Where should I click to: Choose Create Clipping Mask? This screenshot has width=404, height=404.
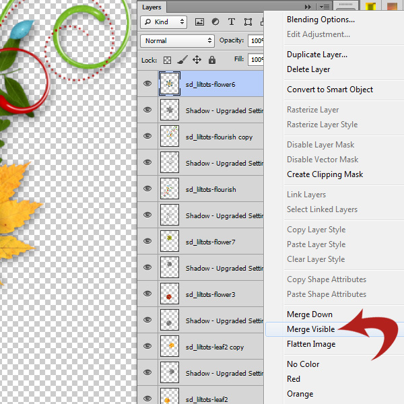coord(325,174)
